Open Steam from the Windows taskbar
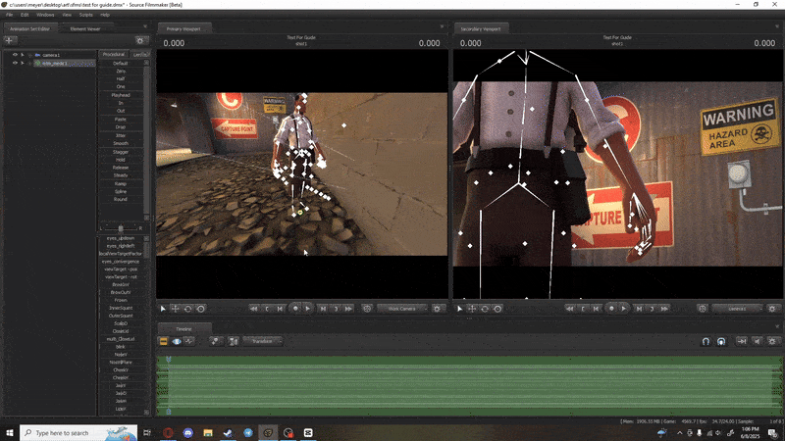 pos(227,432)
